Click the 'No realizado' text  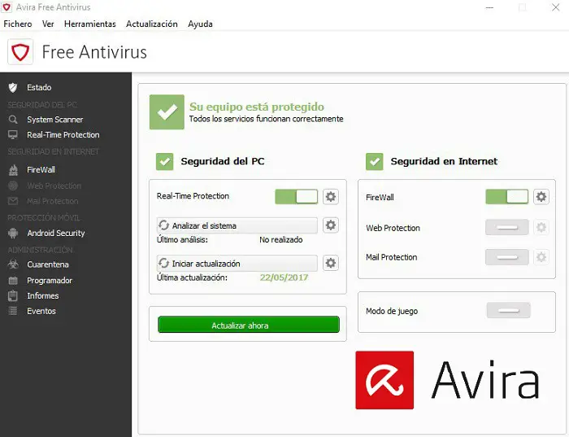pos(281,240)
